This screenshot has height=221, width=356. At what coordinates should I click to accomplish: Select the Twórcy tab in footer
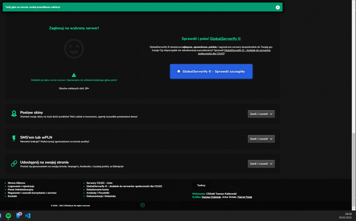[201, 185]
